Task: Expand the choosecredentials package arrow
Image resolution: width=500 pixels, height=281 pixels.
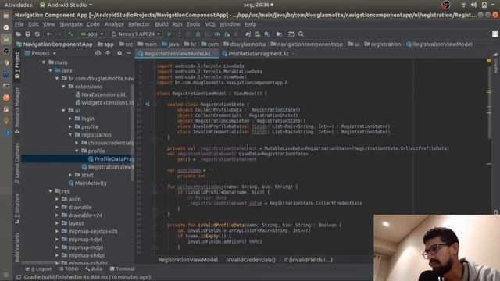Action: pyautogui.click(x=77, y=143)
